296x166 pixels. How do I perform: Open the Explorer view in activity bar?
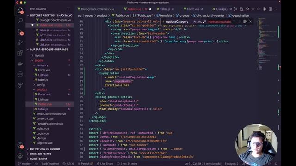pos(20,11)
